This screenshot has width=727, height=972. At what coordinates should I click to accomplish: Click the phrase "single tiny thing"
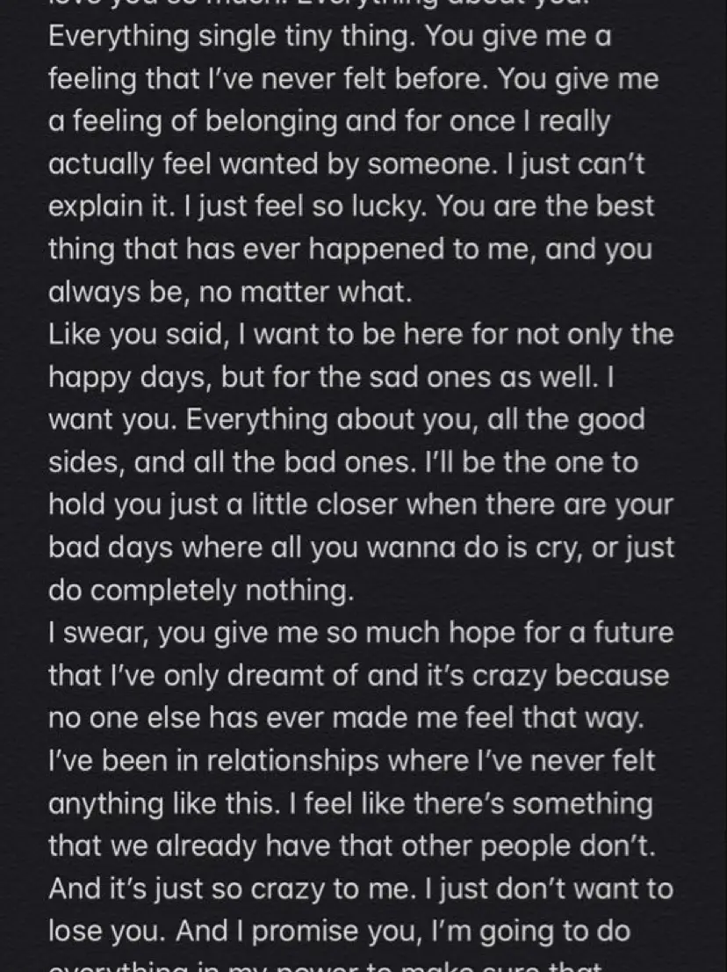click(305, 37)
